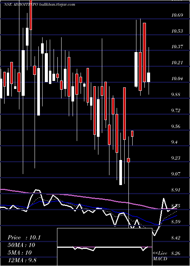Select the 10.21 price axis label
The height and width of the screenshot is (266, 190).
(x=177, y=63)
